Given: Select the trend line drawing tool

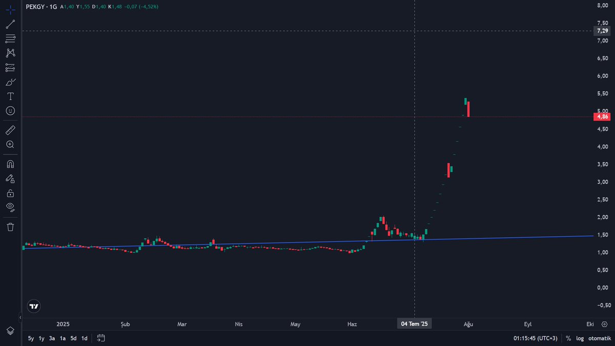Looking at the screenshot, I should pyautogui.click(x=10, y=24).
